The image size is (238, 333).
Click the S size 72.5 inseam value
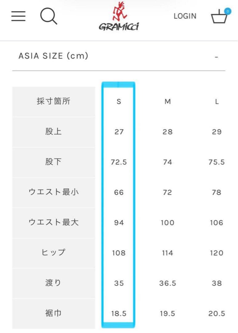tap(119, 162)
